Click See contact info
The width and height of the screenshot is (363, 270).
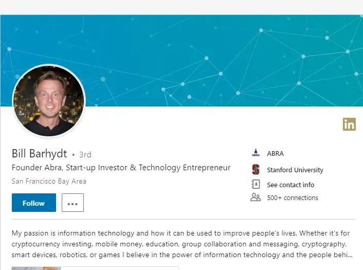point(291,185)
